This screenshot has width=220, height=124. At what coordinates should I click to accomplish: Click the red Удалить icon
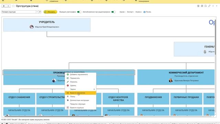[68, 85]
